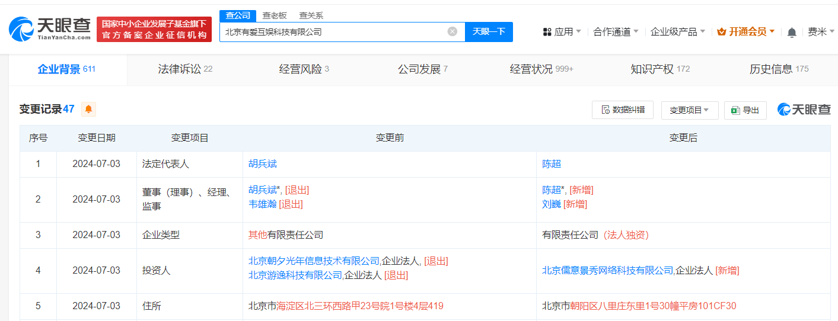The height and width of the screenshot is (321, 838).
Task: Open the TianYanCha home logo
Action: (50, 29)
